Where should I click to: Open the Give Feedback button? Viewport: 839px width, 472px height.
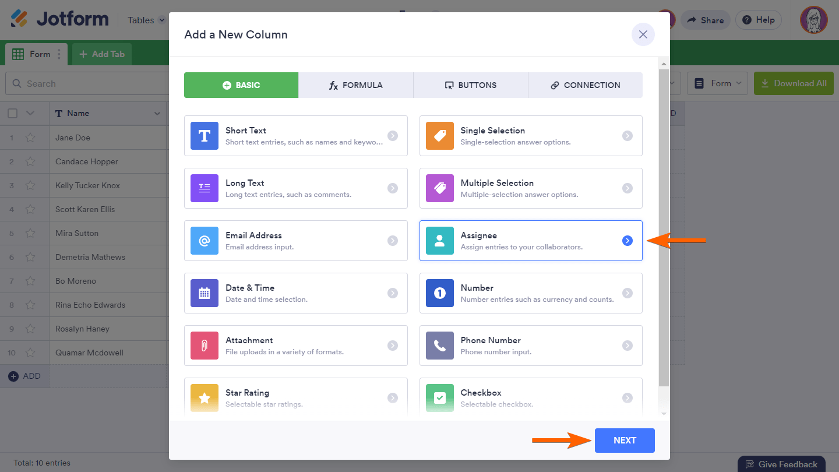tap(781, 464)
